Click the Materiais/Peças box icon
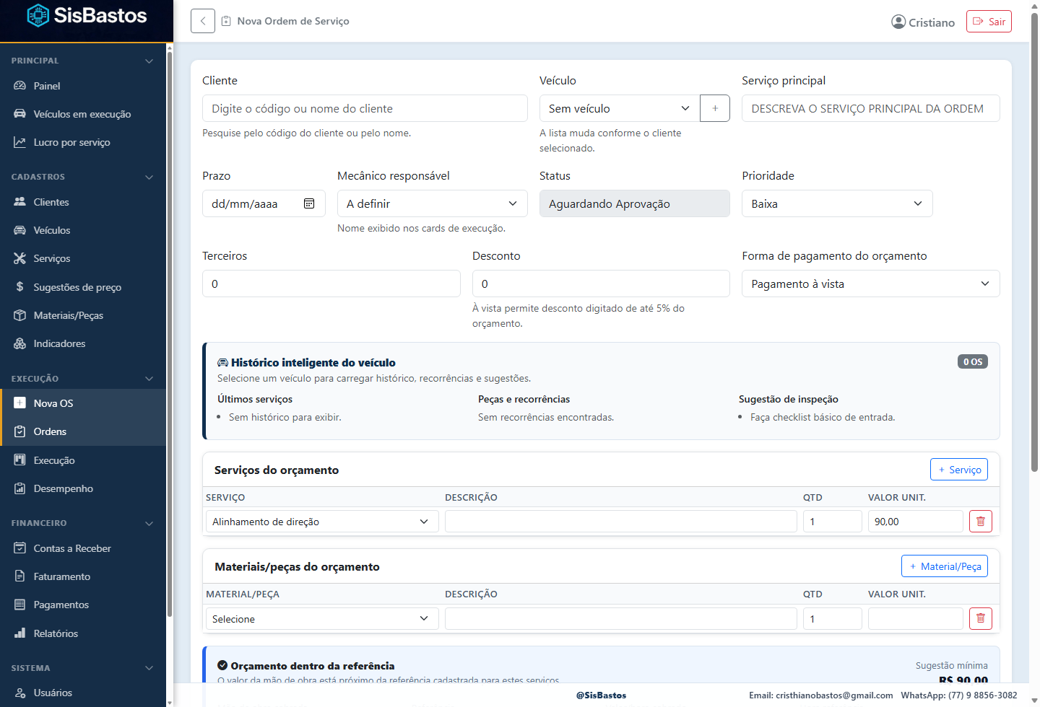 pyautogui.click(x=19, y=315)
